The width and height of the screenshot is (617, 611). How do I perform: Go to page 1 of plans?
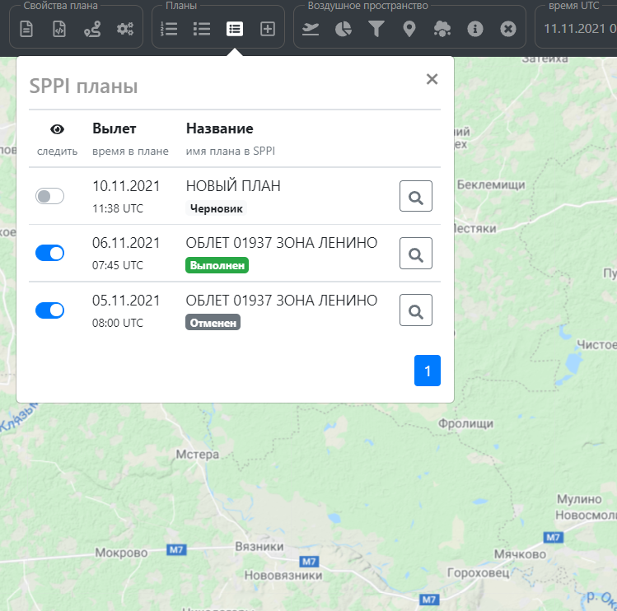point(428,371)
